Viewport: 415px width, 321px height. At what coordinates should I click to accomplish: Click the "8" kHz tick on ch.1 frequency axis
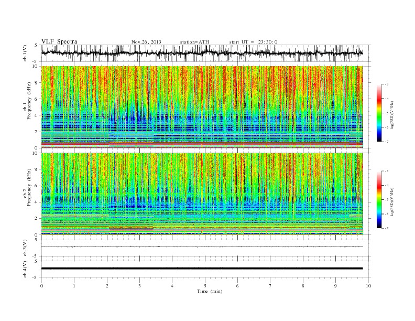(36, 83)
